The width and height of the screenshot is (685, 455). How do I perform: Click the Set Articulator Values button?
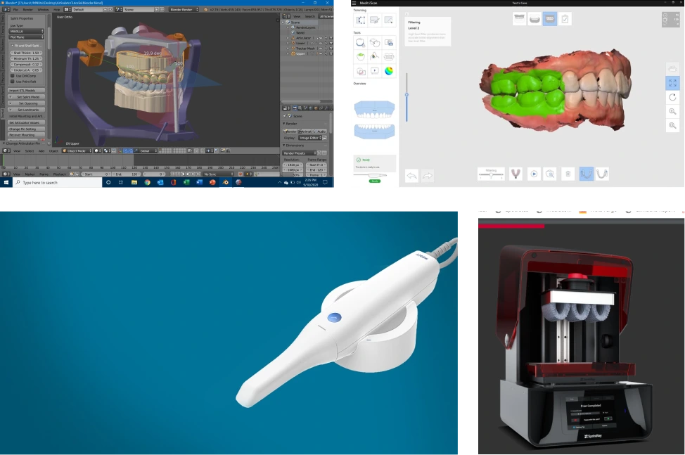point(27,122)
